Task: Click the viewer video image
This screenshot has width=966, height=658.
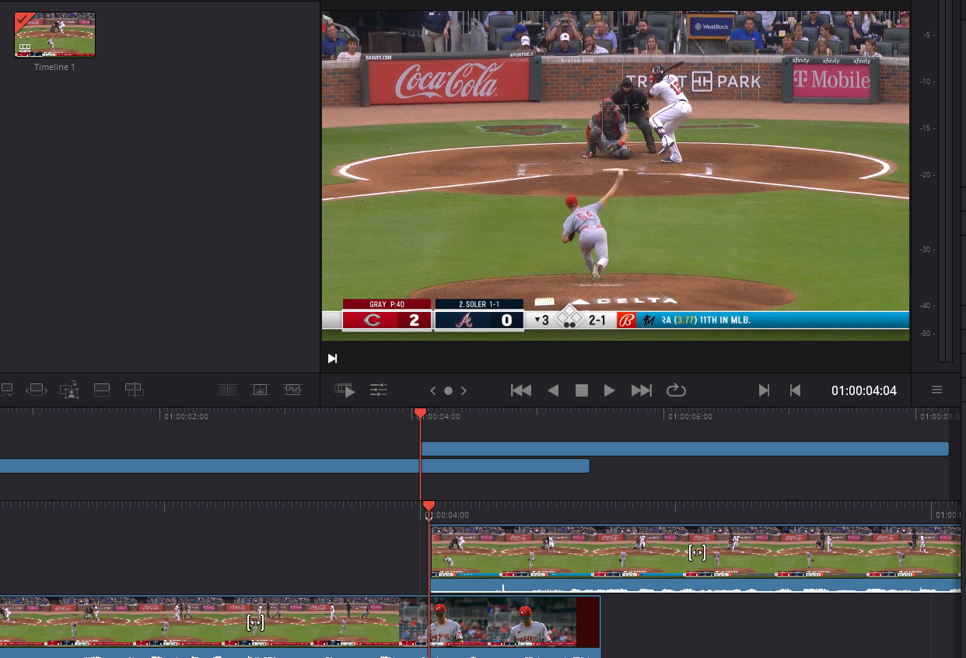Action: 615,175
